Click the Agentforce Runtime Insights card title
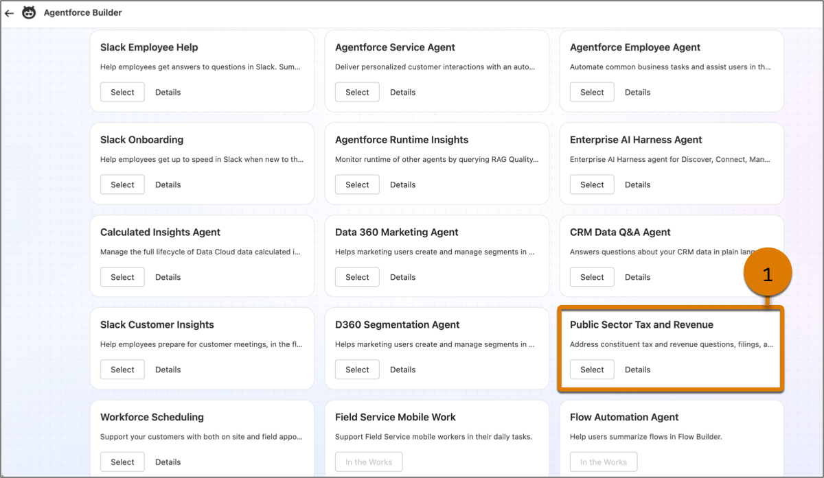The image size is (824, 478). [x=402, y=140]
